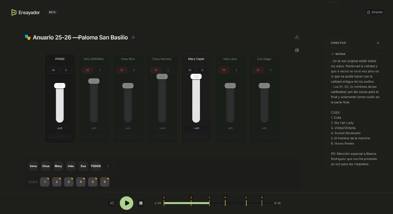Screen dimensions: 393x214
Task: Toggle the side panel layout icon
Action: (x=297, y=50)
